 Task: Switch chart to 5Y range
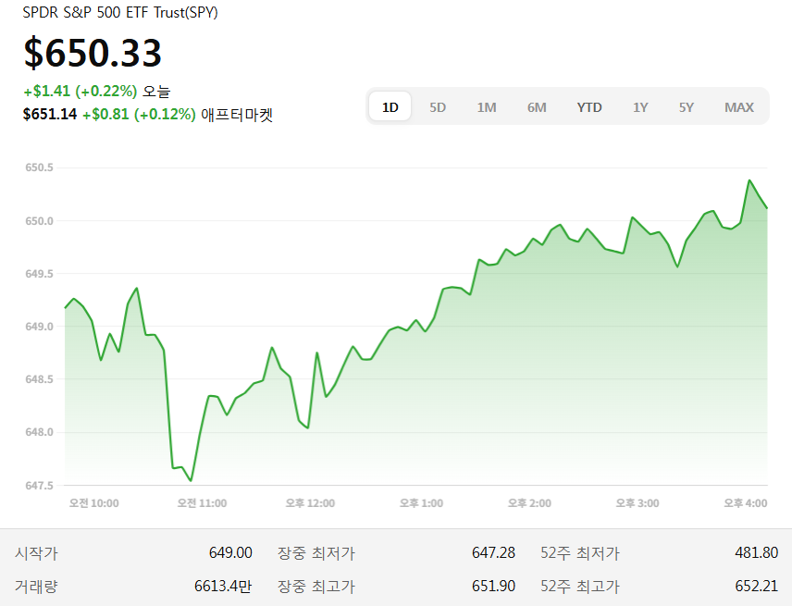(686, 107)
